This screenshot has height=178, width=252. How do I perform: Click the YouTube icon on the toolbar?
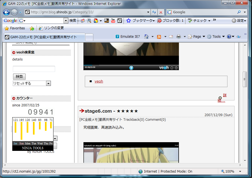113,20
